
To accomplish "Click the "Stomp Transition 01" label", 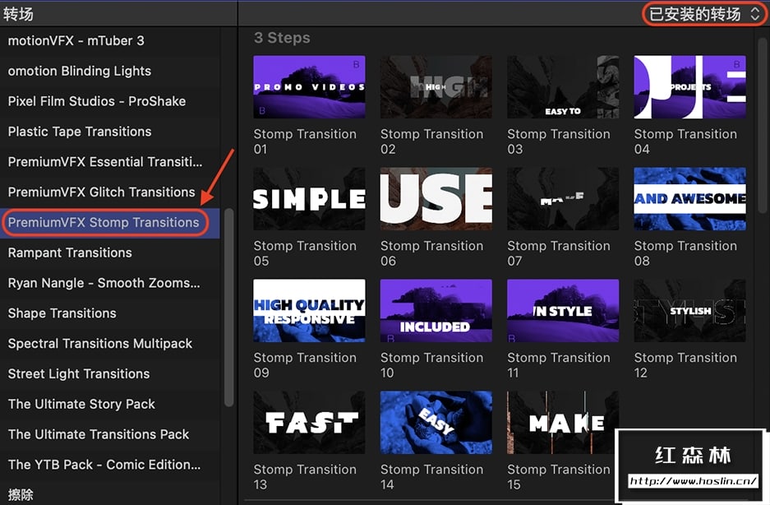I will [x=305, y=141].
